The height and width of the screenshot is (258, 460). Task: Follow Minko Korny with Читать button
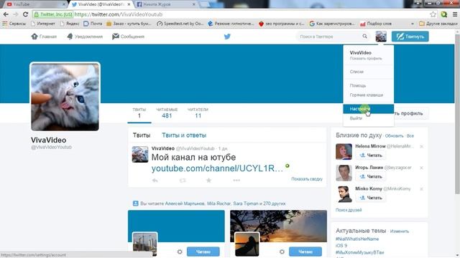tap(371, 198)
